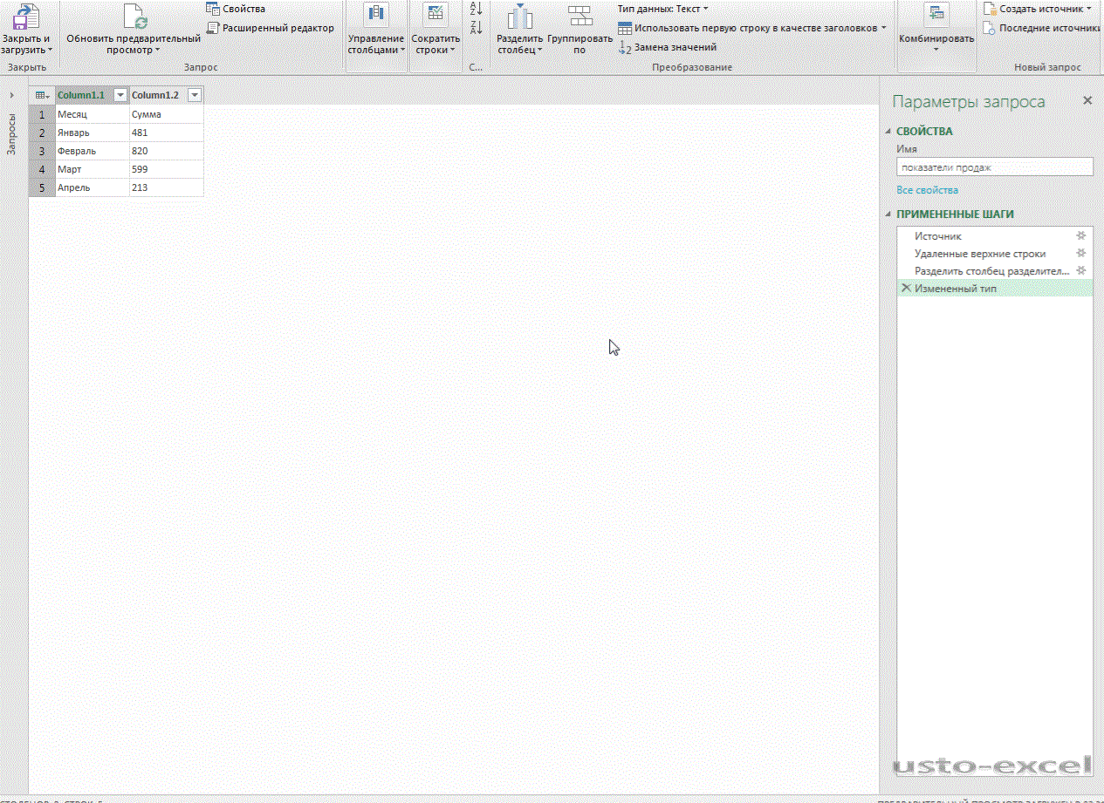The height and width of the screenshot is (803, 1104).
Task: Open the Все свойства link
Action: 927,189
